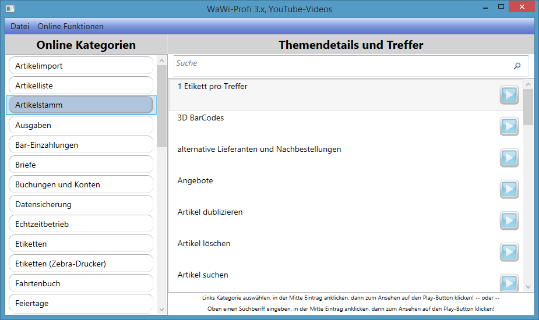Screen dimensions: 539x320
Task: Close the WaWi-Profi window
Action: [x=522, y=7]
